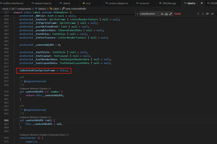The height and width of the screenshot is (144, 217).
Task: Toggle Match Case in find widget
Action: [162, 14]
